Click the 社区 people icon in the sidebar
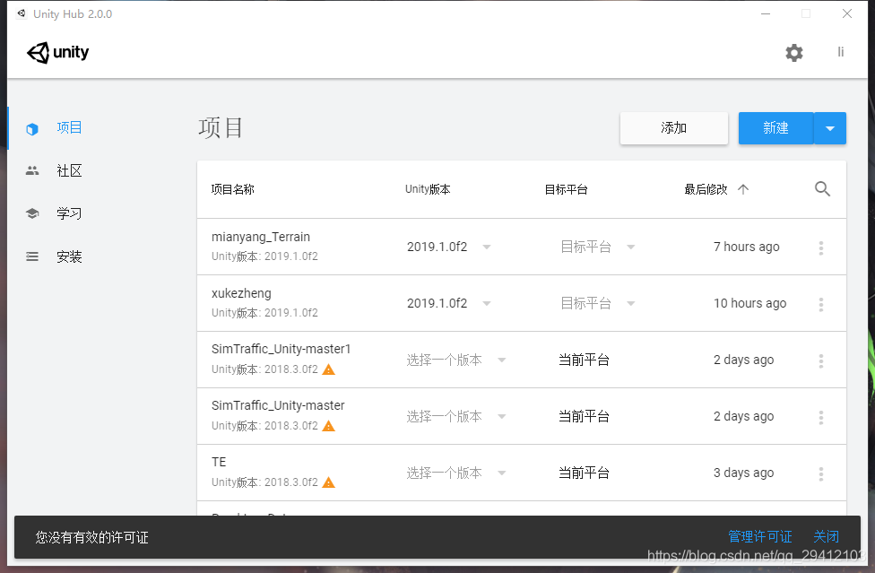Image resolution: width=875 pixels, height=573 pixels. (32, 170)
